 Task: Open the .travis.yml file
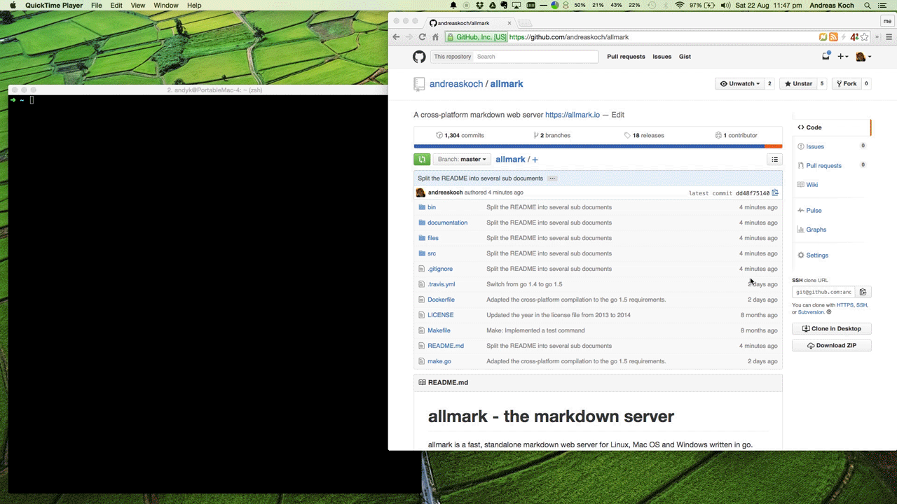(x=441, y=284)
